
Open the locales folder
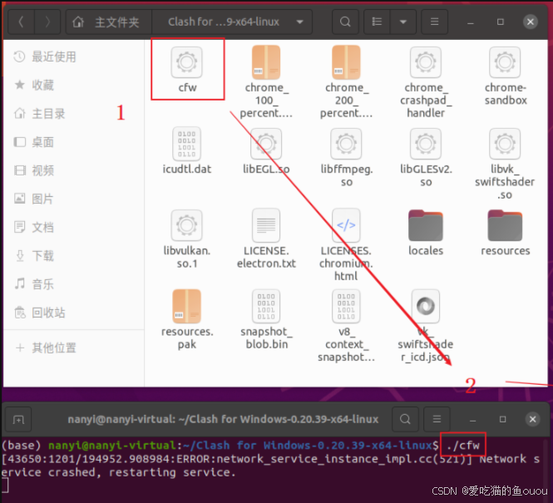coord(426,233)
